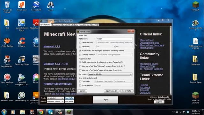Open the Minecraft.net link

pos(147,40)
